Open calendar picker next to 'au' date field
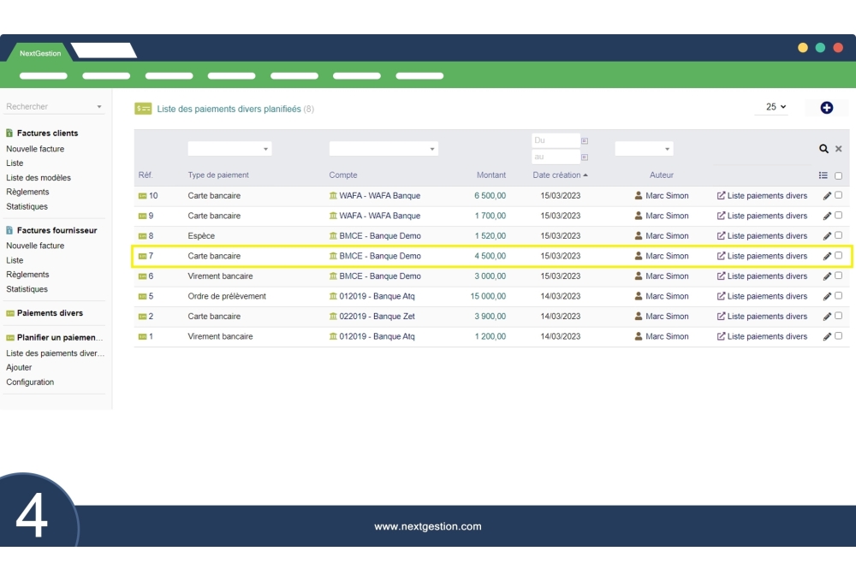The width and height of the screenshot is (856, 581). [x=585, y=157]
